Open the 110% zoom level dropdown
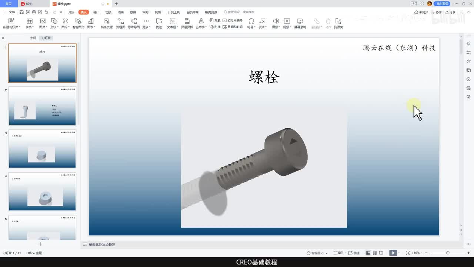The height and width of the screenshot is (267, 474). [x=417, y=253]
